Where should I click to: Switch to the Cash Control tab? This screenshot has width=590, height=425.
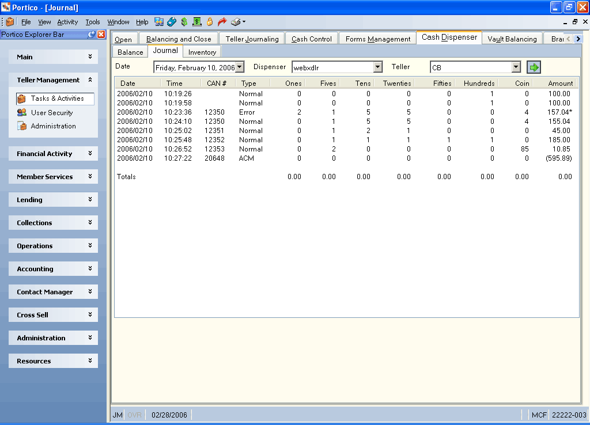[x=312, y=39]
